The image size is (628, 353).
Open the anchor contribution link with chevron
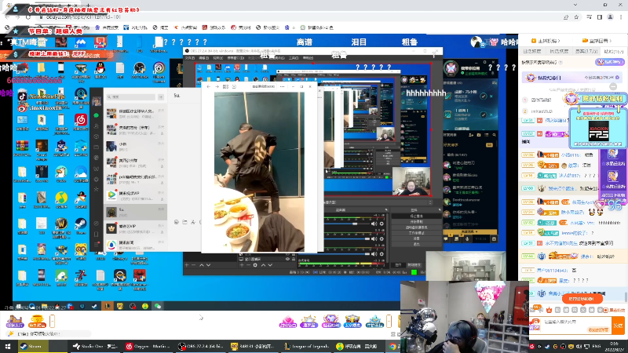[545, 41]
